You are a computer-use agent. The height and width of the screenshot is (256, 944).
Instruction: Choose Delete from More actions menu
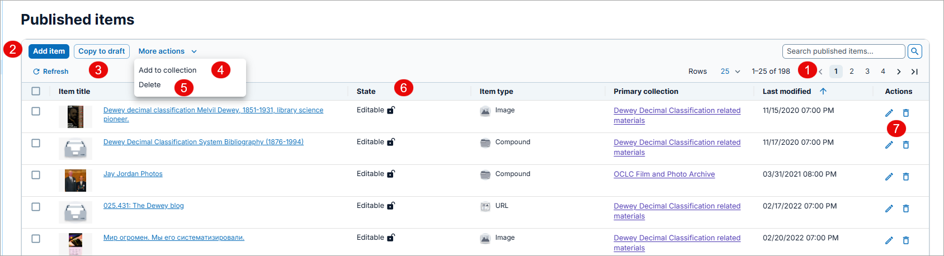pos(150,85)
